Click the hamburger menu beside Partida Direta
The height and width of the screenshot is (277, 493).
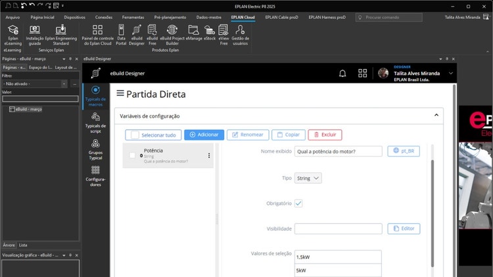[120, 94]
